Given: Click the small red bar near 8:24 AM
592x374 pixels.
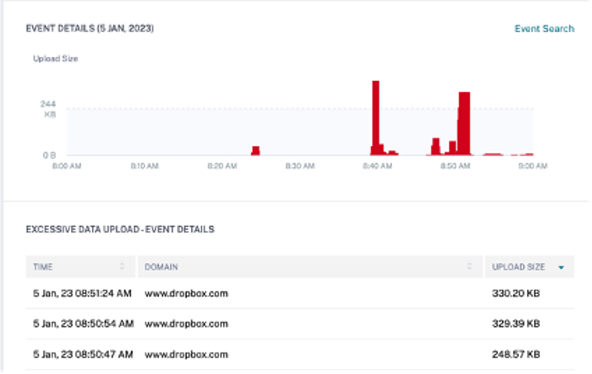Looking at the screenshot, I should [x=255, y=150].
